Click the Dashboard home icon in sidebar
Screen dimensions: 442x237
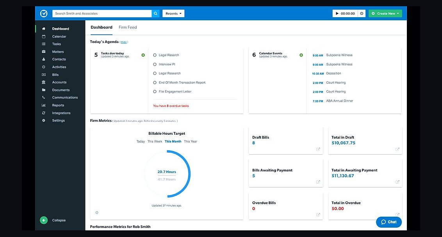coord(44,29)
